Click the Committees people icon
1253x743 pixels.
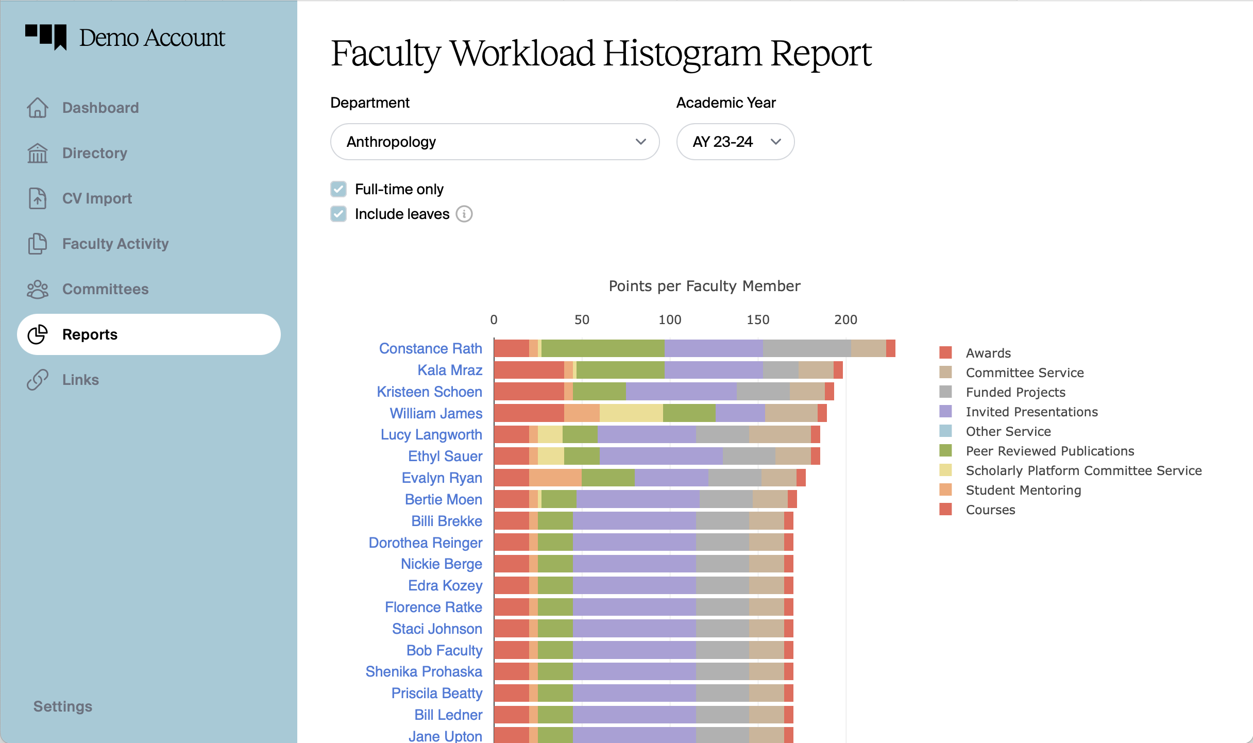(x=38, y=289)
